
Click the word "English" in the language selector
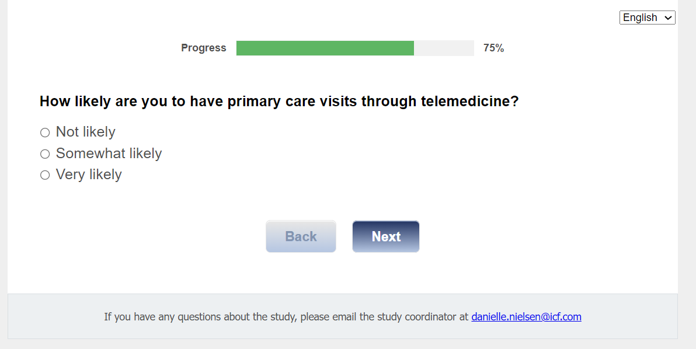pyautogui.click(x=640, y=18)
